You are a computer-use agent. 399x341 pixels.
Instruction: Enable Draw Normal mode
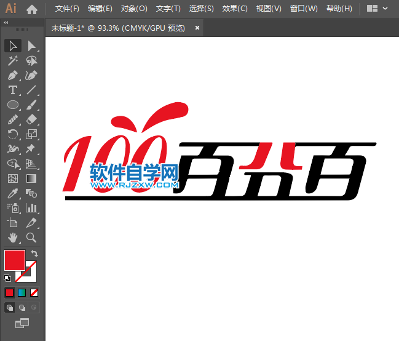[10, 308]
